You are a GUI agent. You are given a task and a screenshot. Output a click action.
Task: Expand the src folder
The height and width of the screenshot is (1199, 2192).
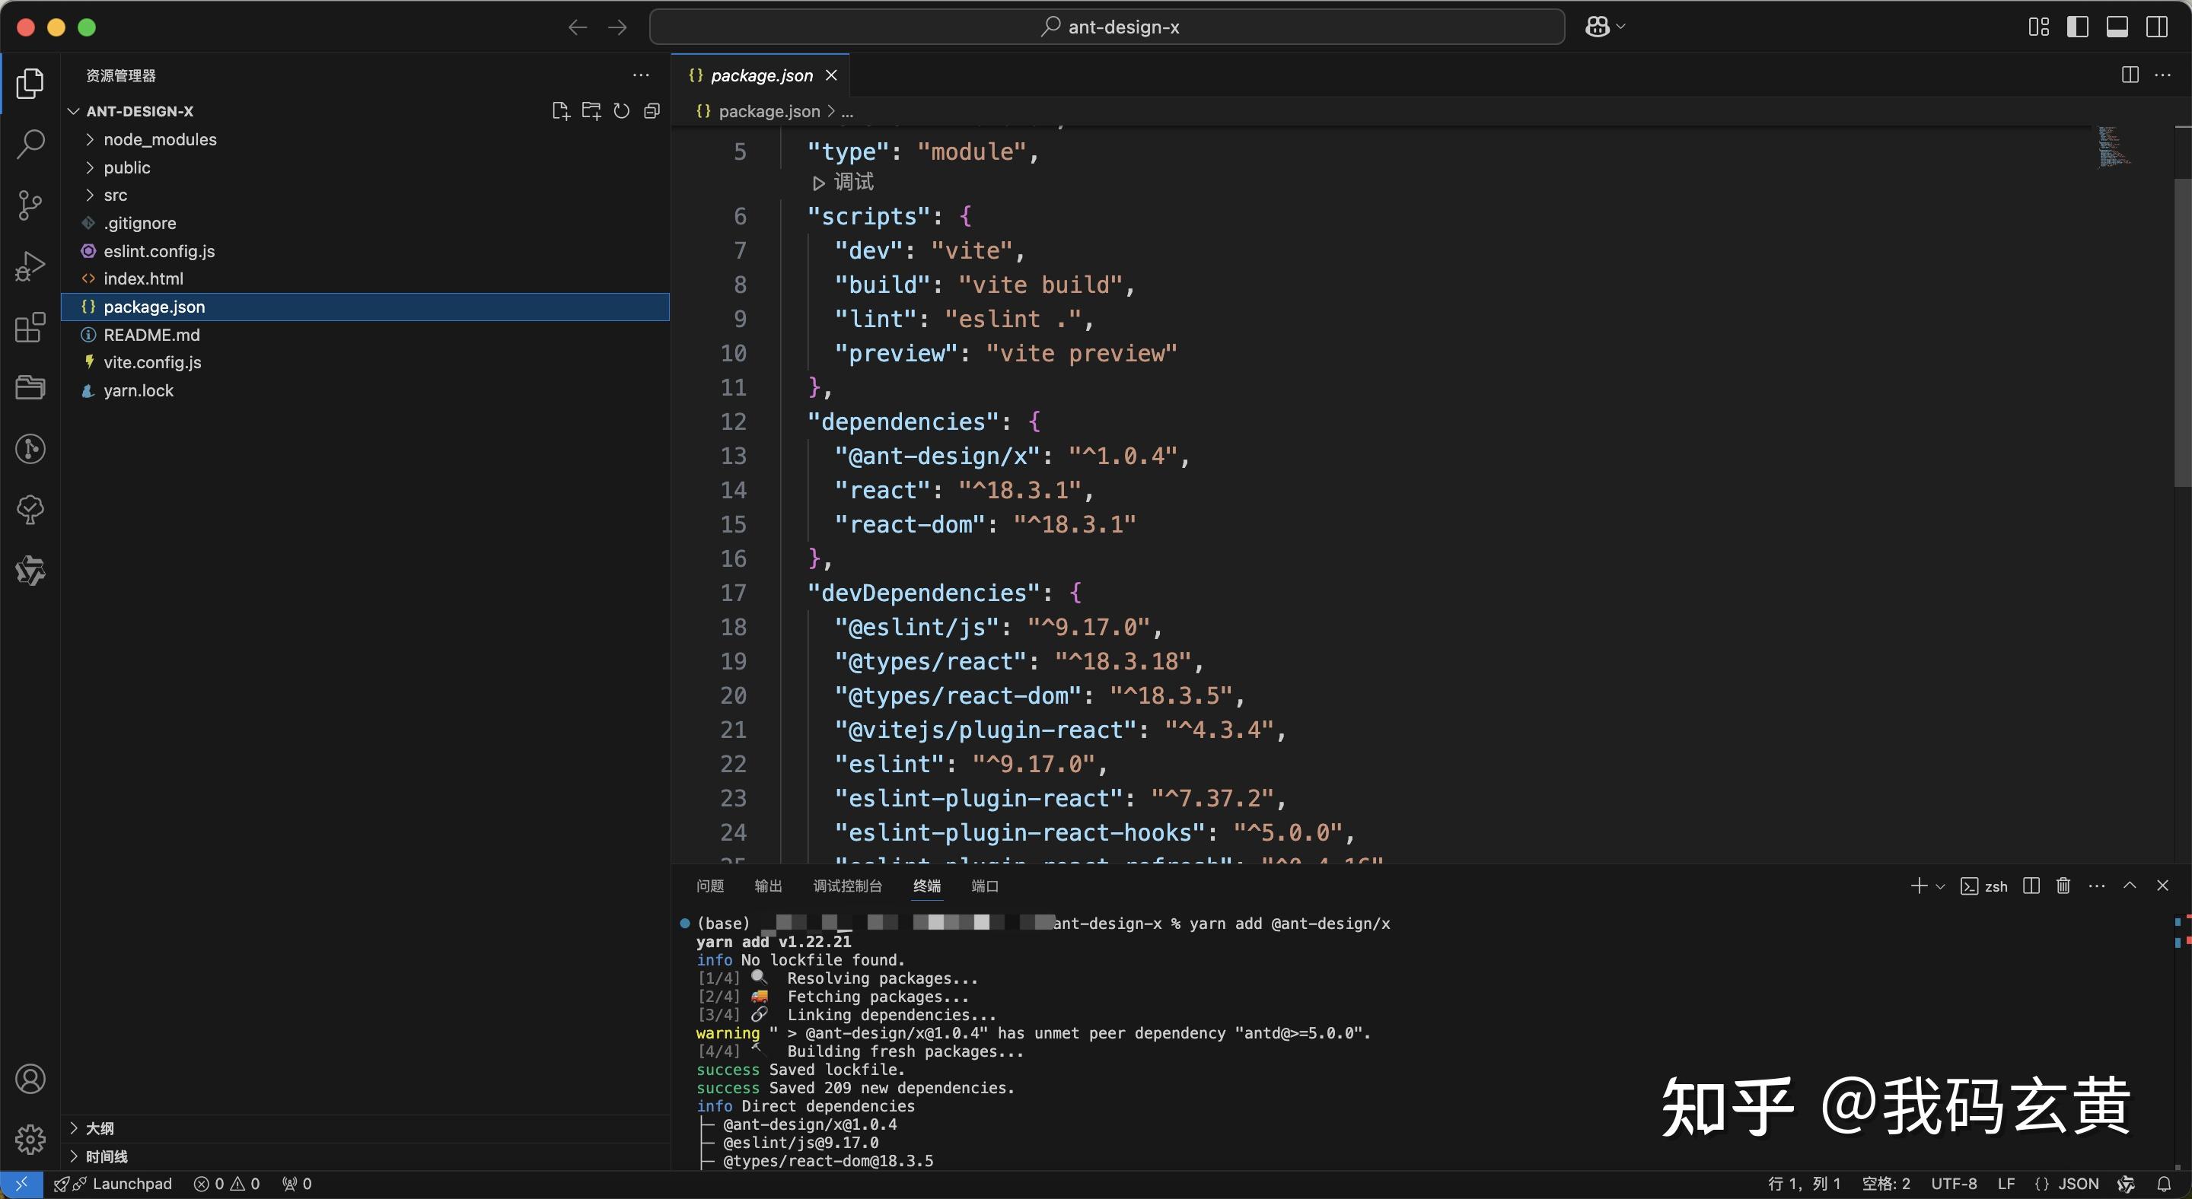[115, 196]
